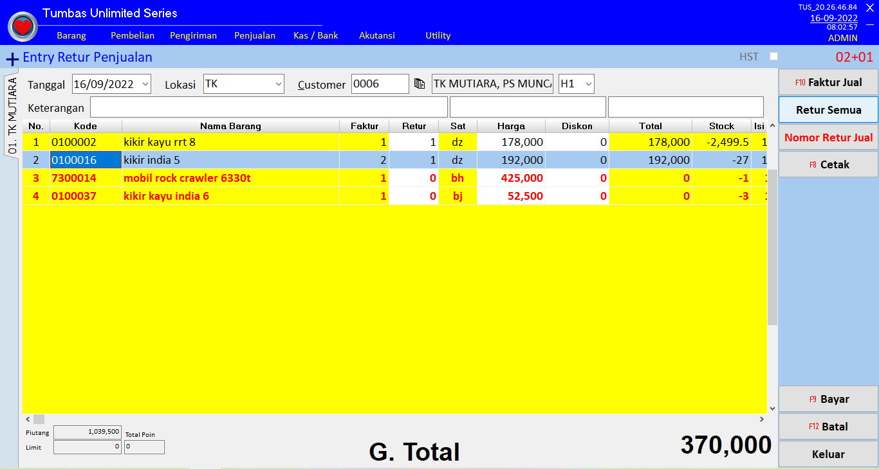Open the H1 price level dropdown

[588, 84]
